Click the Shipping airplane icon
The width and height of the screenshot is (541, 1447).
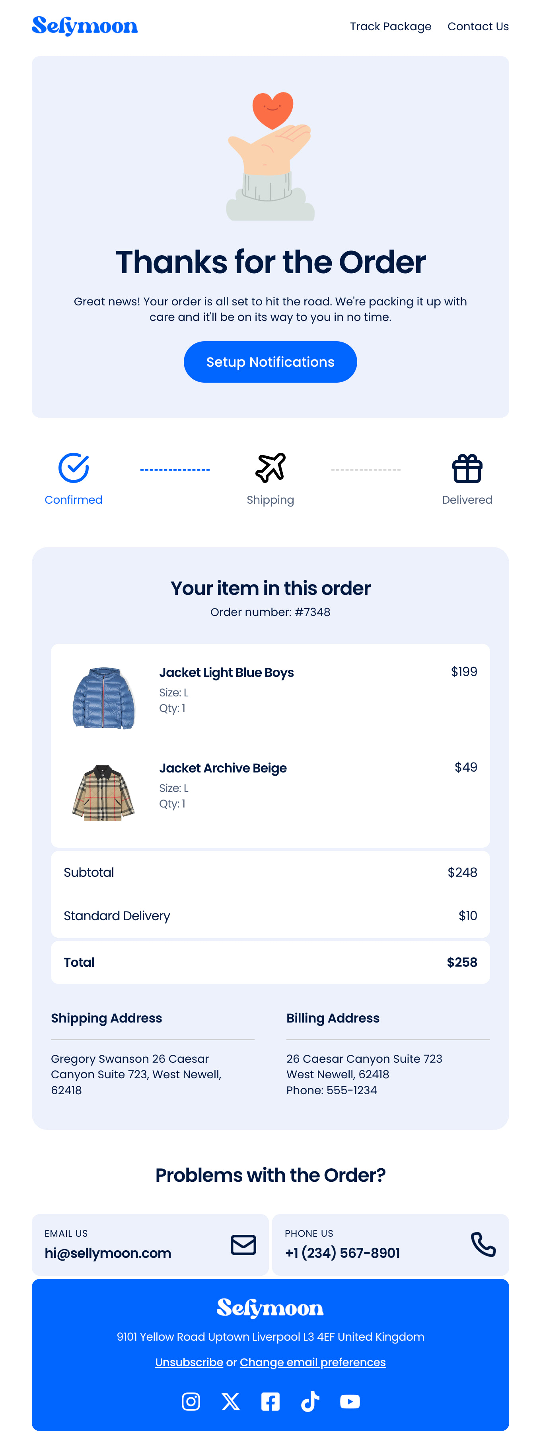coord(270,468)
